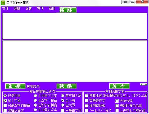
Task: Click the green 粘贴 button
Action: (x=68, y=10)
